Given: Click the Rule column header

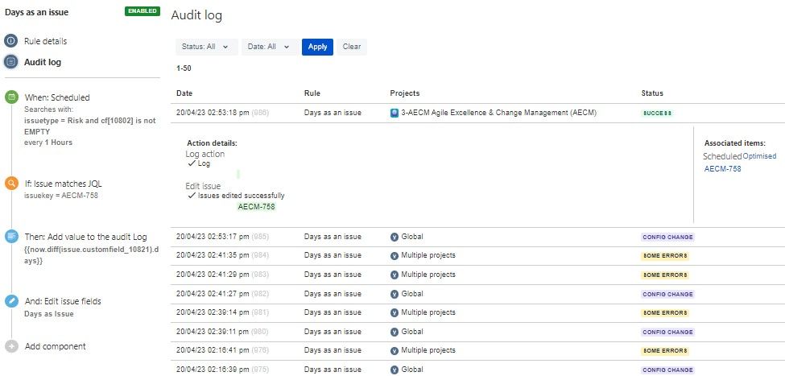Looking at the screenshot, I should pyautogui.click(x=312, y=93).
